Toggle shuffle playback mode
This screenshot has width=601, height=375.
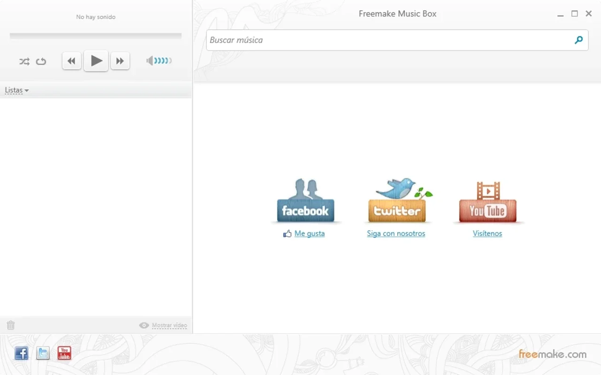[24, 61]
